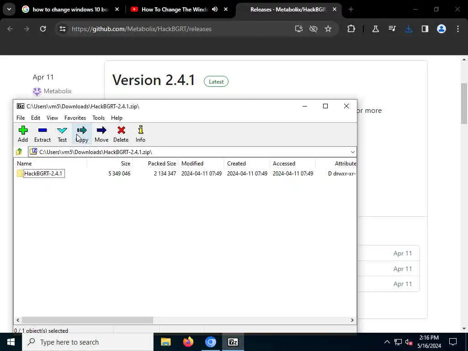Viewport: 468px width, 351px height.
Task: Sort by the Packed Size column header
Action: pyautogui.click(x=155, y=164)
